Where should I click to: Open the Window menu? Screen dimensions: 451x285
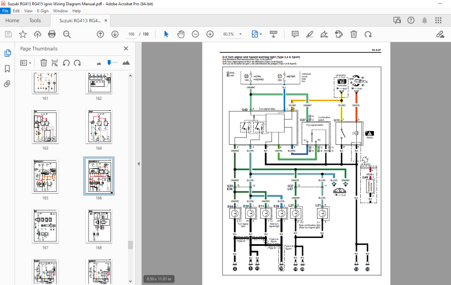click(60, 11)
